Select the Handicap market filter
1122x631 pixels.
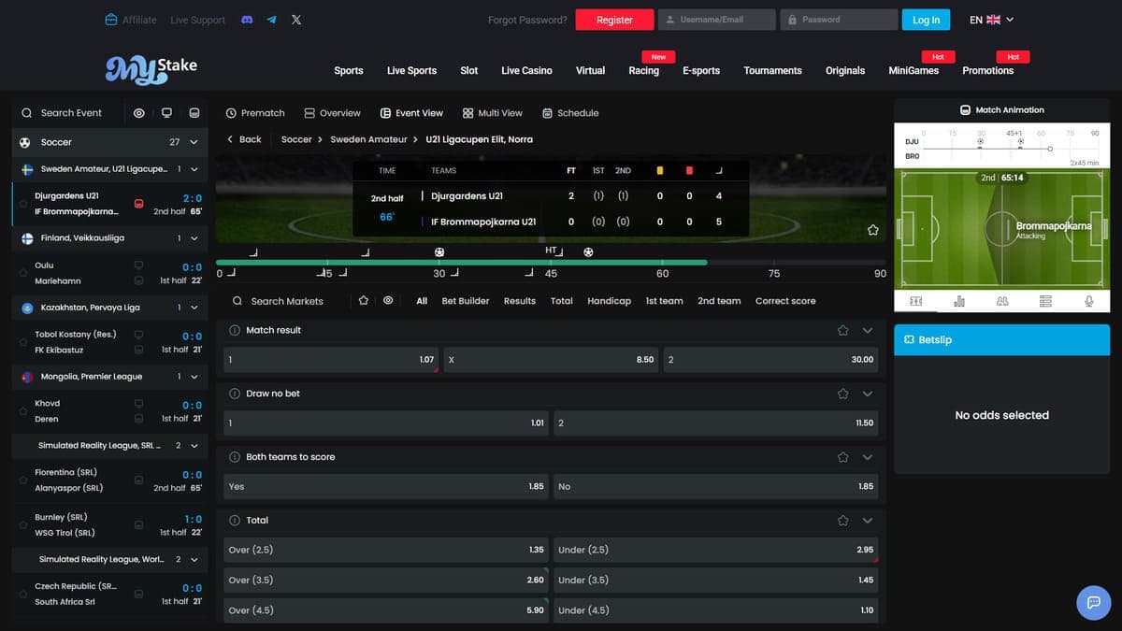point(609,301)
